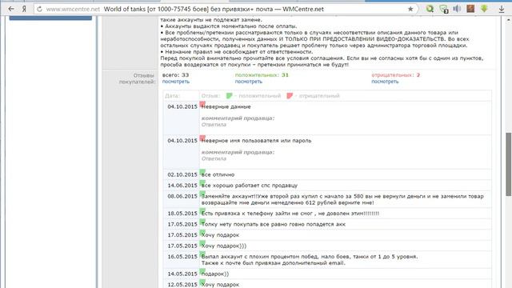Click the scrollbar up arrow
512x288 pixels.
pos(509,19)
